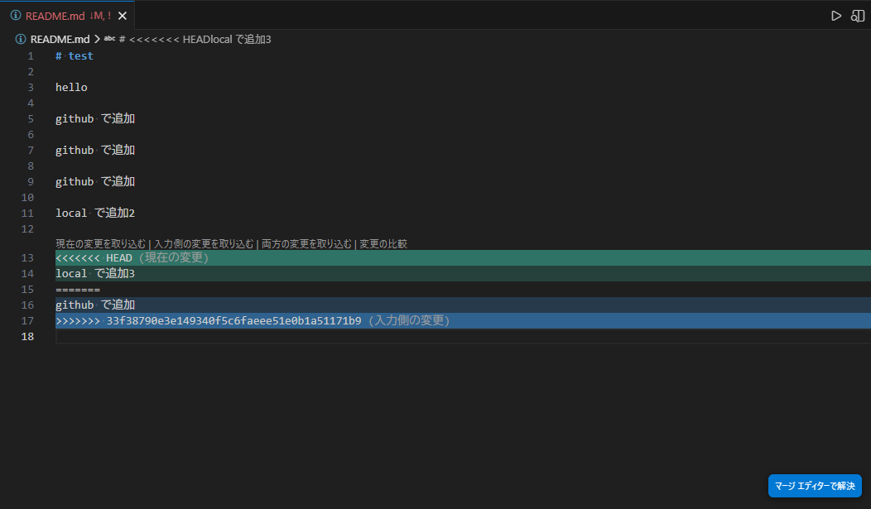Screen dimensions: 871x509
Task: Click the abc symbol icon in breadcrumb
Action: click(109, 39)
